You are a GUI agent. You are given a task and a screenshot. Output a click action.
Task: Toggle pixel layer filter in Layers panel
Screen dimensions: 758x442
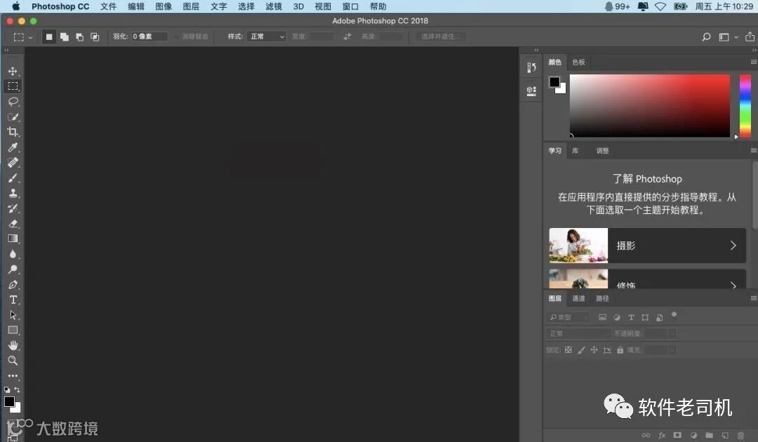(602, 317)
